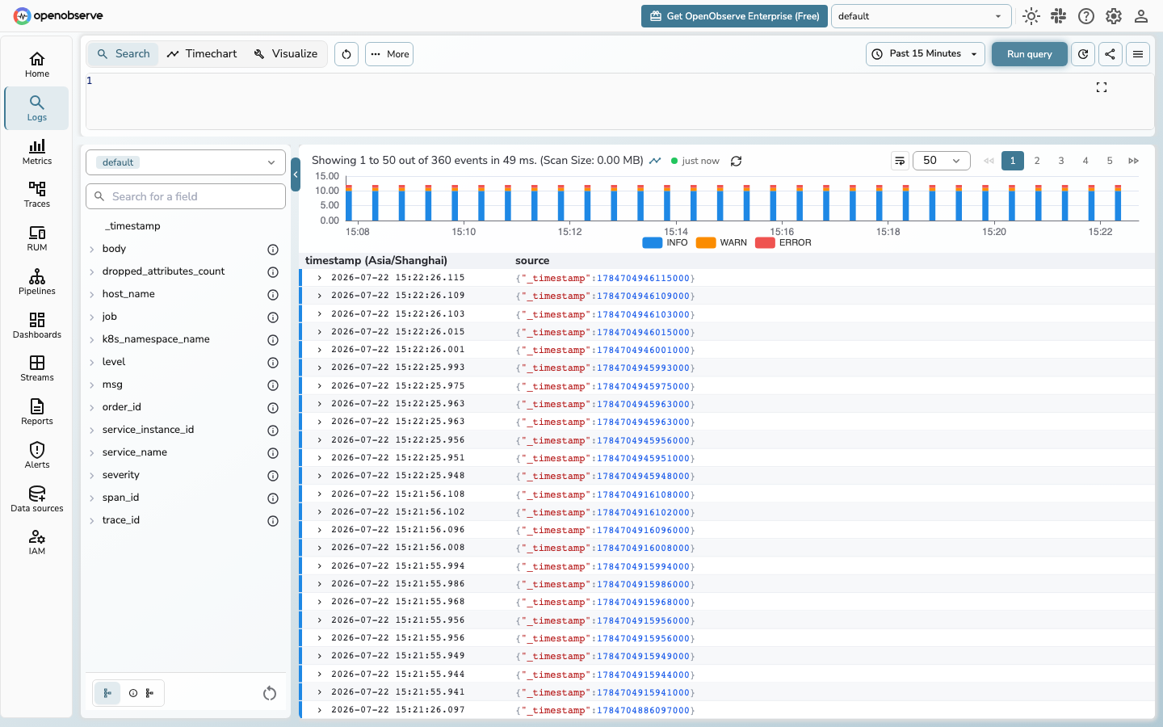This screenshot has height=727, width=1163.
Task: Click histogram bar at 15:08
Action: [349, 202]
